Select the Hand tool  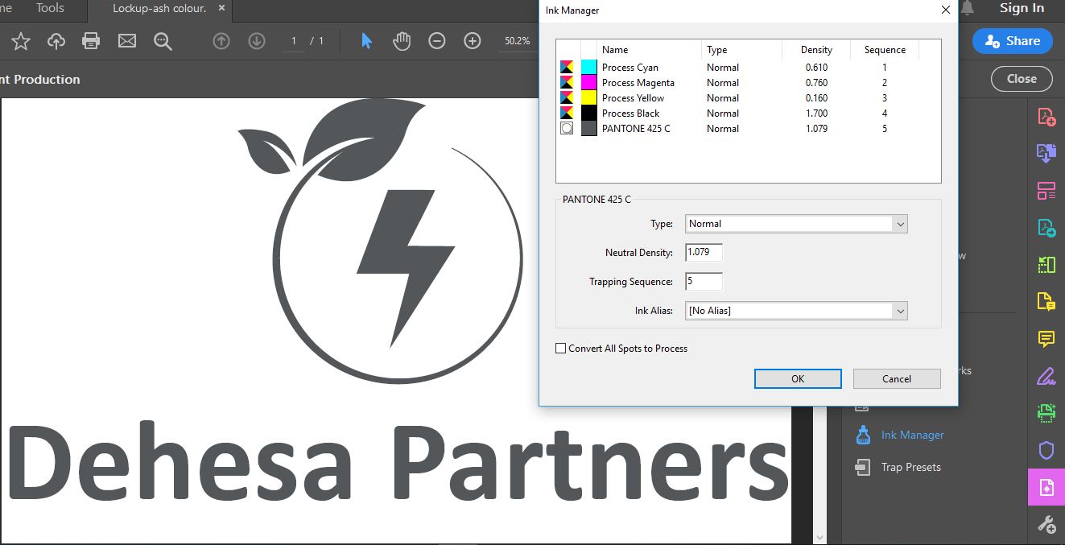click(x=401, y=40)
